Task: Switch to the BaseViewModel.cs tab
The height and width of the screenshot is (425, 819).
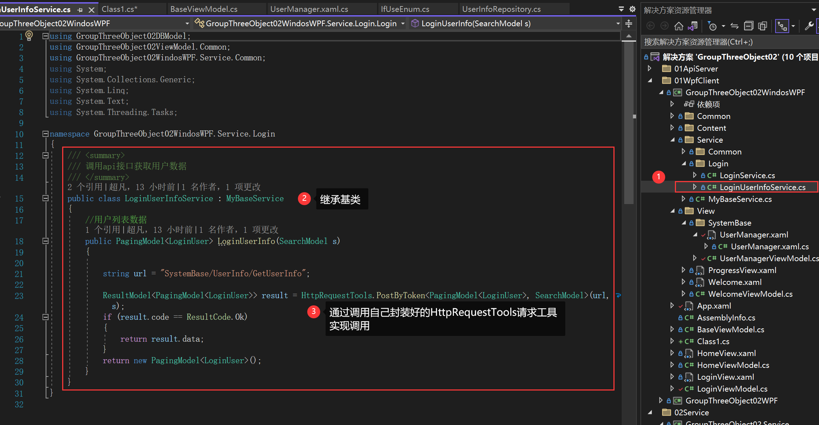Action: 204,9
